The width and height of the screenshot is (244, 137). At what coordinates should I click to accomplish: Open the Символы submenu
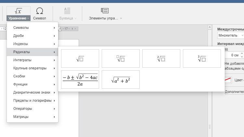point(32,28)
